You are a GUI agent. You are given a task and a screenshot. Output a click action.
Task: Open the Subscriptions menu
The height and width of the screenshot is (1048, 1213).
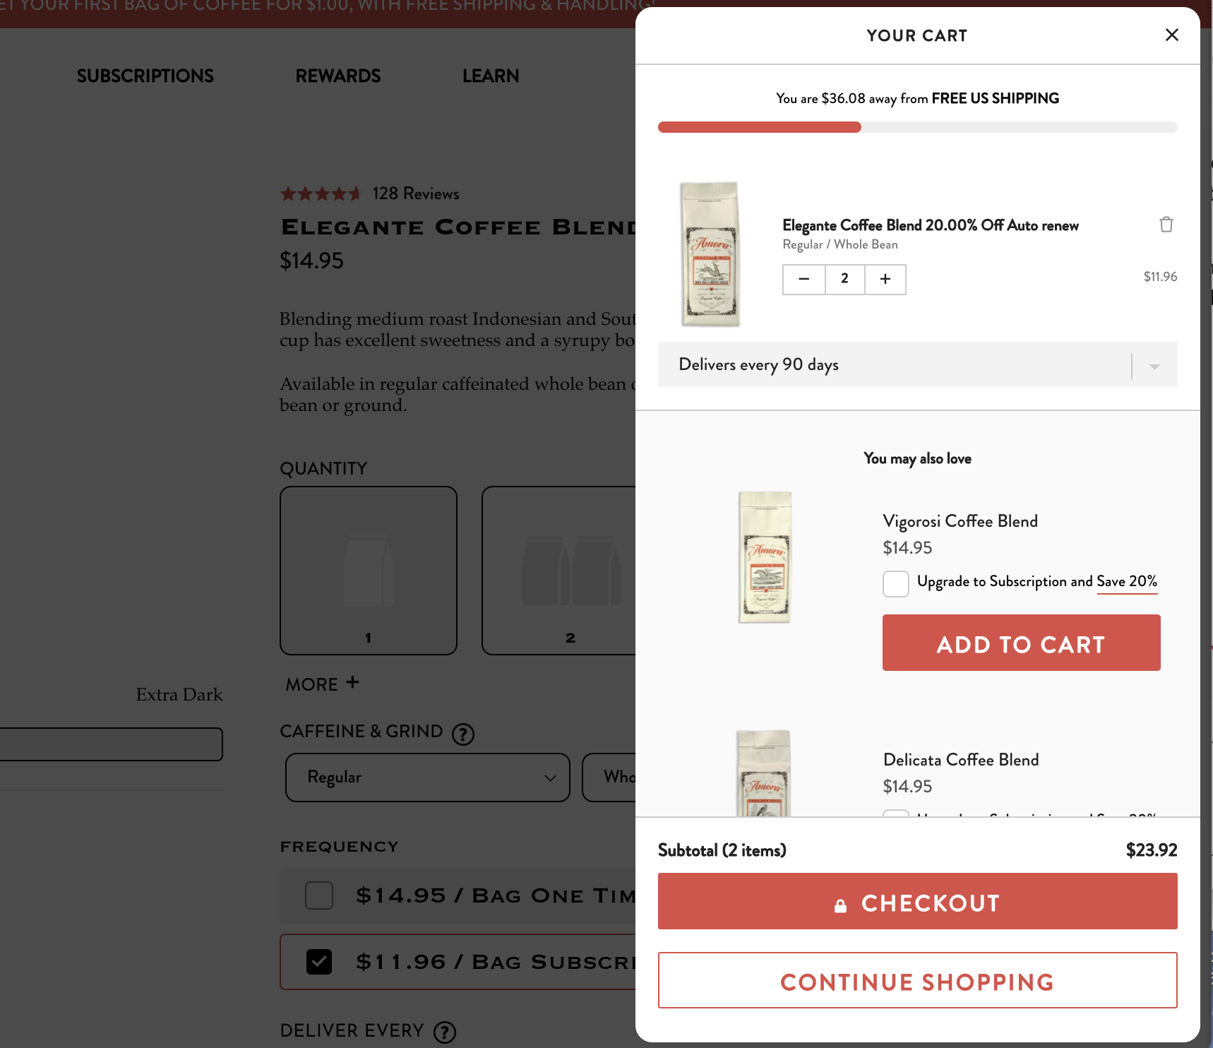145,76
